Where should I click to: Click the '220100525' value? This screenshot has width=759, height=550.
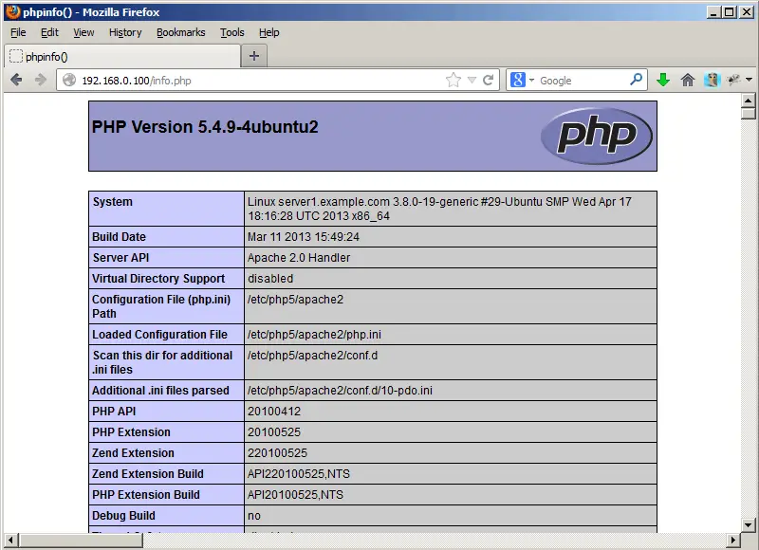tap(277, 452)
